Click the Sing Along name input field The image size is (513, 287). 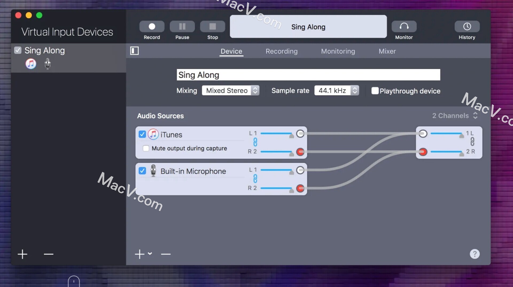click(307, 75)
